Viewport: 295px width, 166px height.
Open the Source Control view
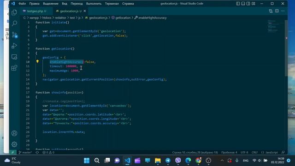[14, 35]
